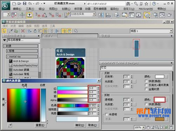Open the help question mark icon
This screenshot has height=131, width=176.
pyautogui.click(x=154, y=4)
